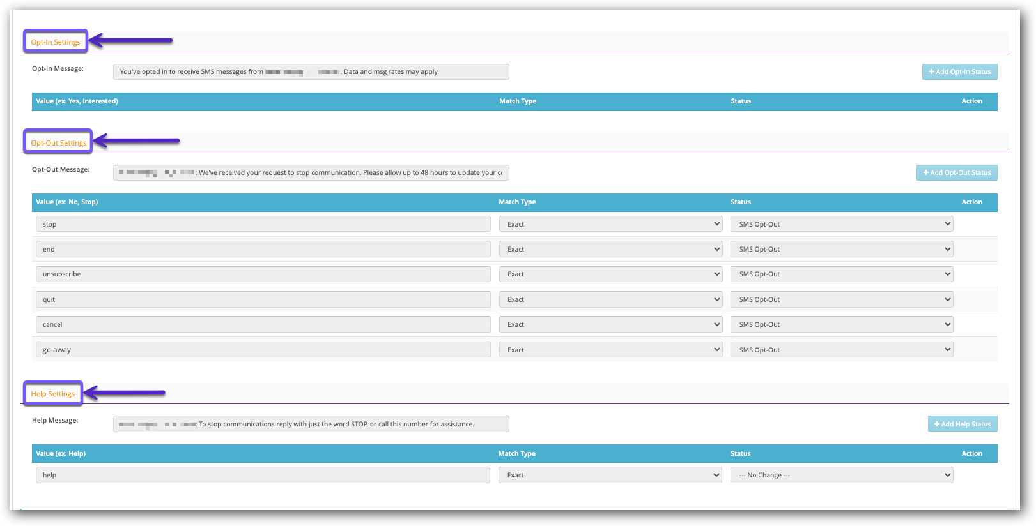
Task: Edit the Opt-Out Message field
Action: (x=311, y=173)
